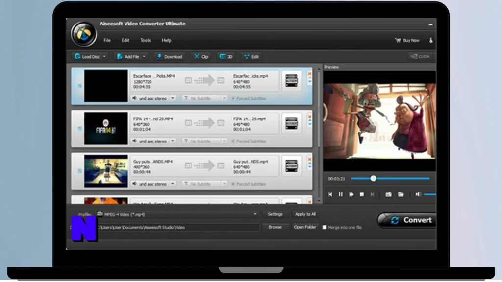The width and height of the screenshot is (502, 282).
Task: Open the File menu
Action: 107,40
